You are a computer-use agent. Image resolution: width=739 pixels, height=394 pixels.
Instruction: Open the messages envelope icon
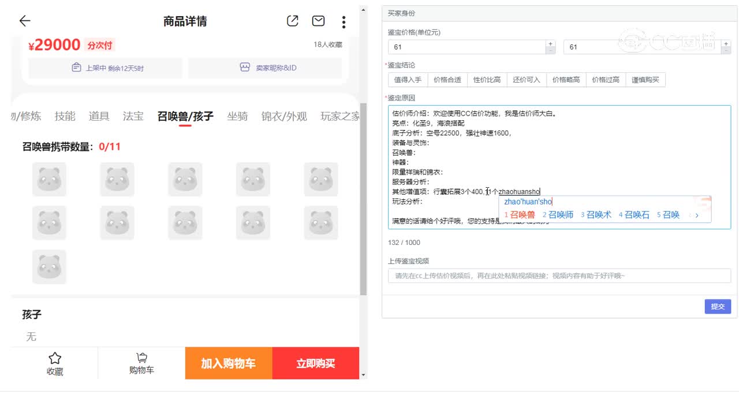click(x=318, y=21)
